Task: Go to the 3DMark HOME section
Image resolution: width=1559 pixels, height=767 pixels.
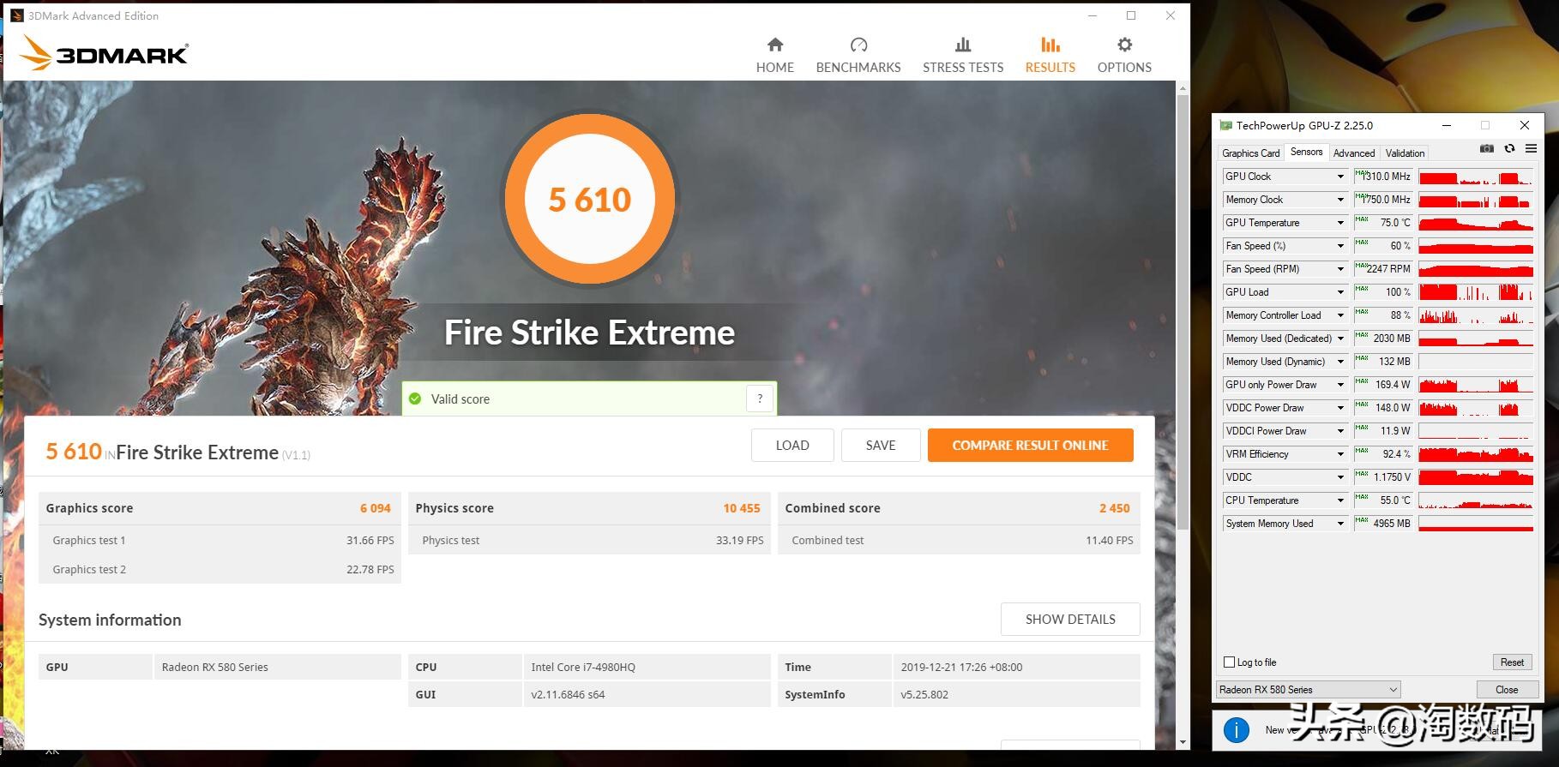Action: [774, 55]
